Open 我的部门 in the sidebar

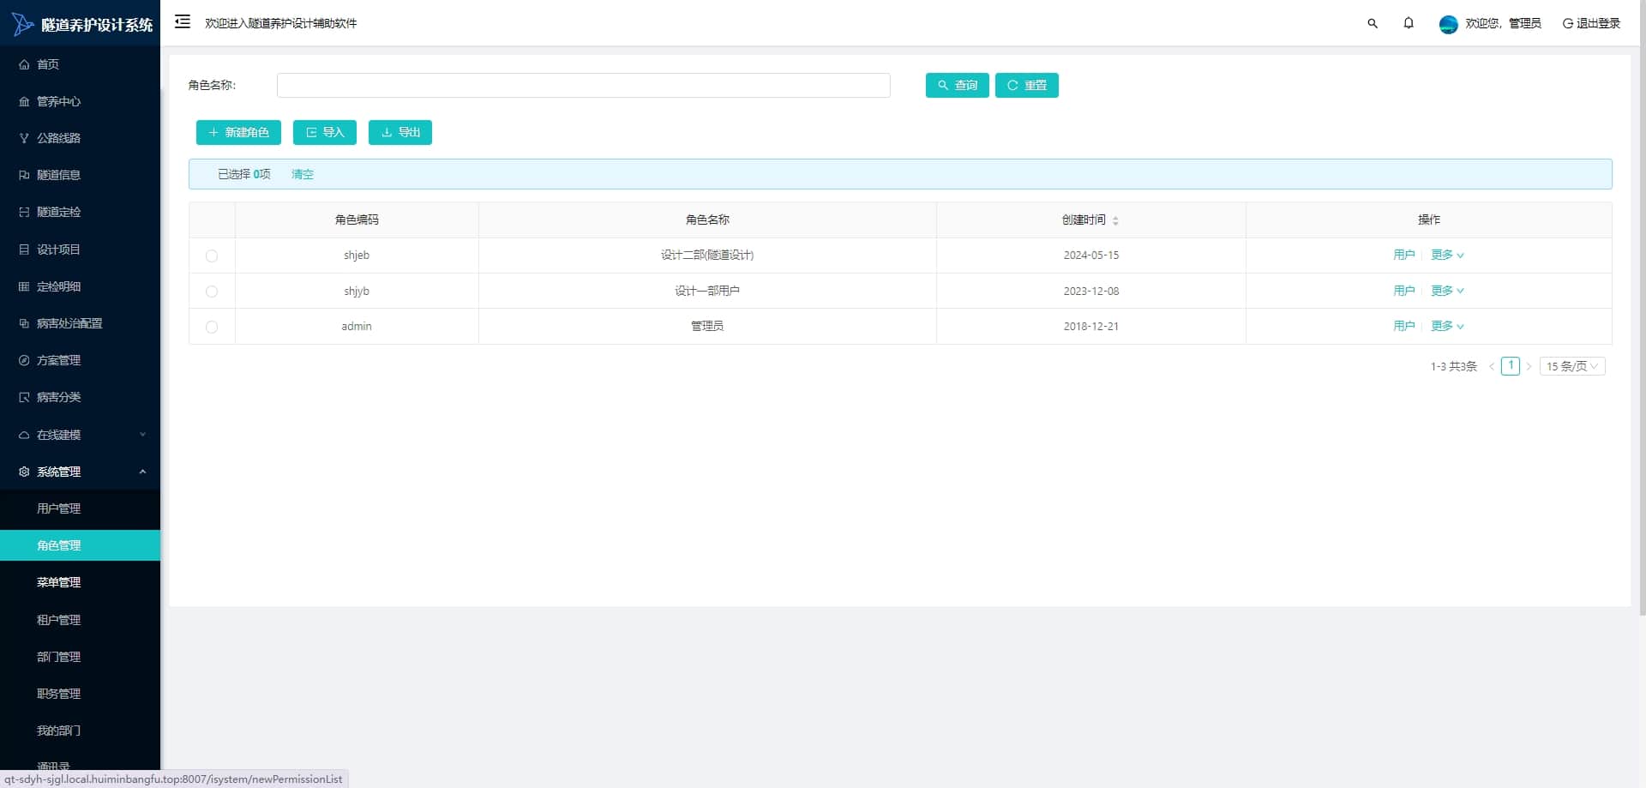point(80,731)
